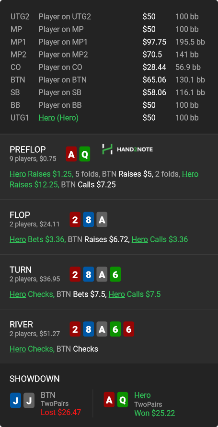Click Hero link in river action

18,349
